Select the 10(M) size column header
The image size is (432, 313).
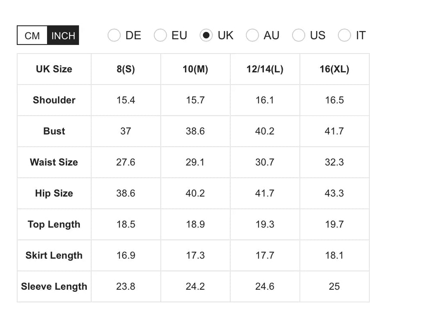195,69
